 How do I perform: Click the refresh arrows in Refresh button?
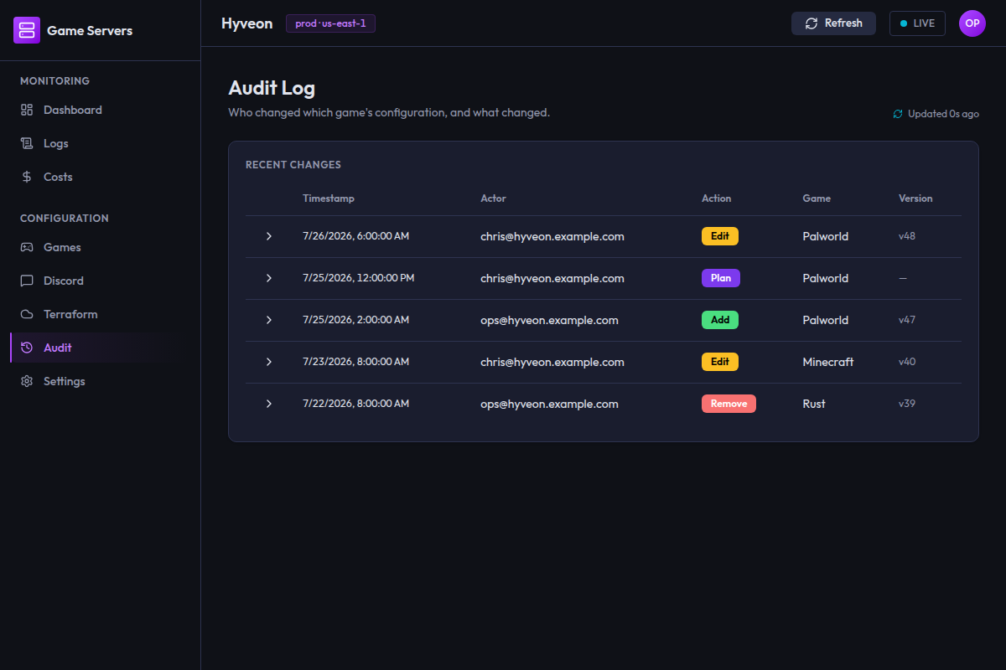pyautogui.click(x=812, y=23)
